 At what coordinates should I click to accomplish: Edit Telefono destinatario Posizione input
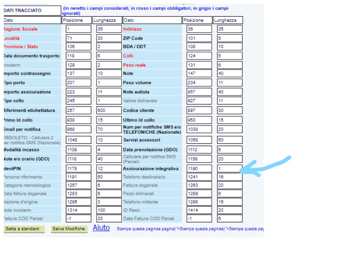point(199,177)
